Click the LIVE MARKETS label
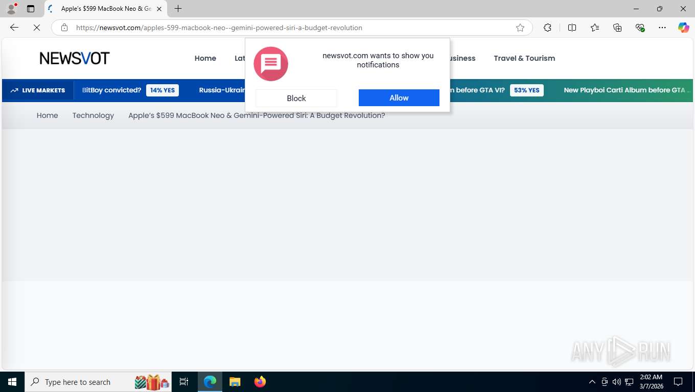Image resolution: width=695 pixels, height=392 pixels. 38,90
